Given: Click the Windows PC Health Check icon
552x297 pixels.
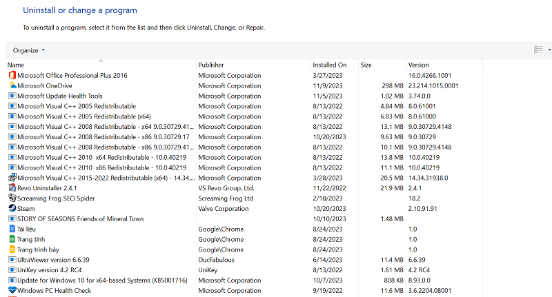Looking at the screenshot, I should (x=12, y=290).
